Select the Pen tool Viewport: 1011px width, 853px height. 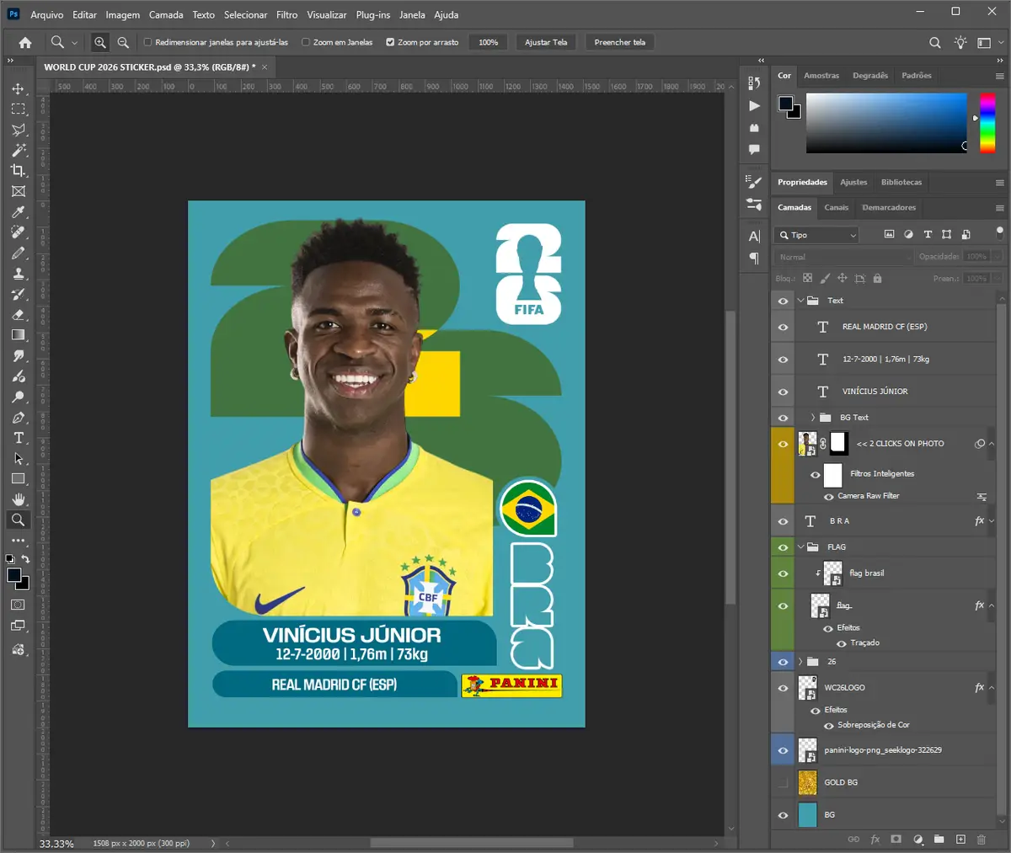pos(18,418)
